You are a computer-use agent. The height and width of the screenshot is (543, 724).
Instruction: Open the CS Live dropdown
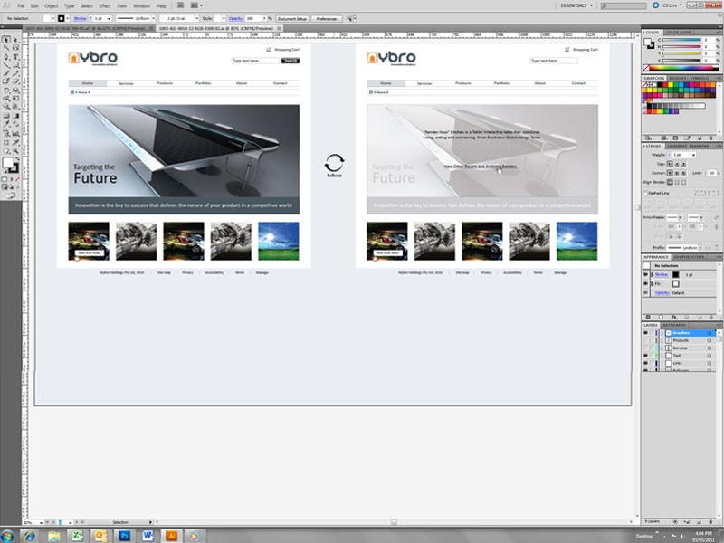point(672,5)
